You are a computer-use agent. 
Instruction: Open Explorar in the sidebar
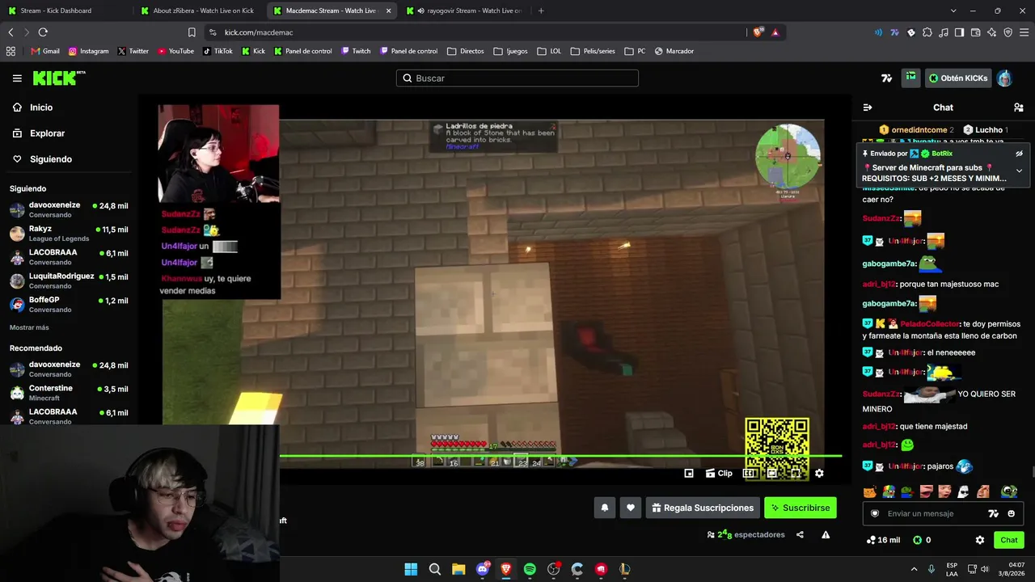(x=47, y=133)
